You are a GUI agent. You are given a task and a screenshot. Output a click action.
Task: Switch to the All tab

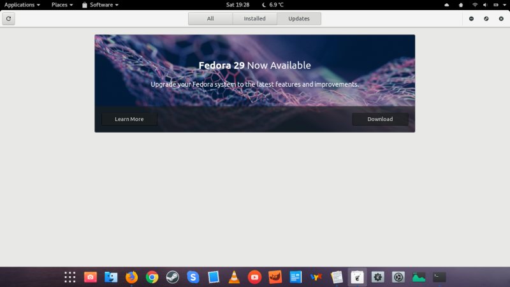click(210, 18)
